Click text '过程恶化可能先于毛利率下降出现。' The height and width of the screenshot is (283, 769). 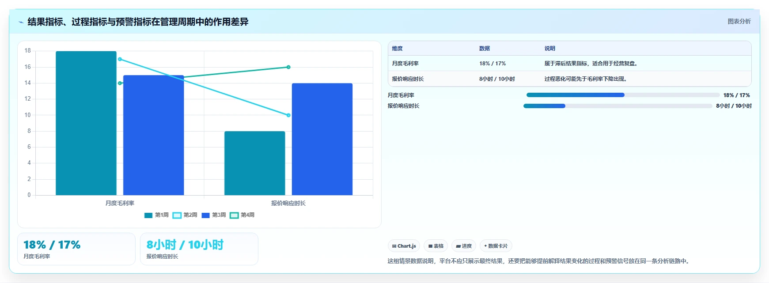click(587, 79)
